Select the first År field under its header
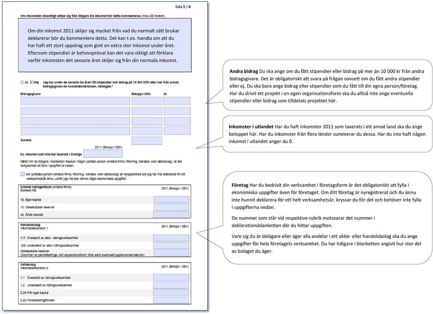433x314 pixels. click(x=177, y=101)
